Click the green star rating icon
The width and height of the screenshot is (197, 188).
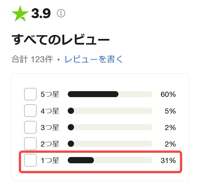pos(20,14)
